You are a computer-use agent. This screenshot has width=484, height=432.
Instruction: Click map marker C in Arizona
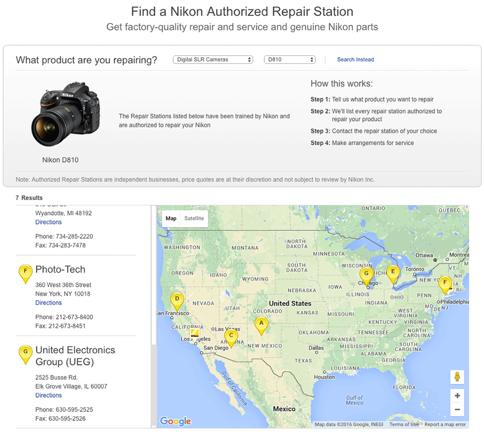(x=230, y=336)
